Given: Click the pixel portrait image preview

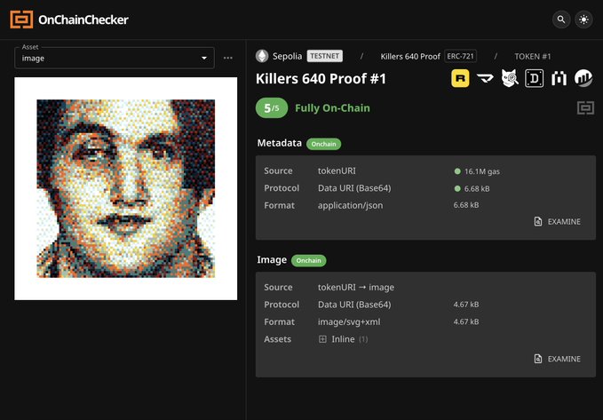Looking at the screenshot, I should [126, 188].
